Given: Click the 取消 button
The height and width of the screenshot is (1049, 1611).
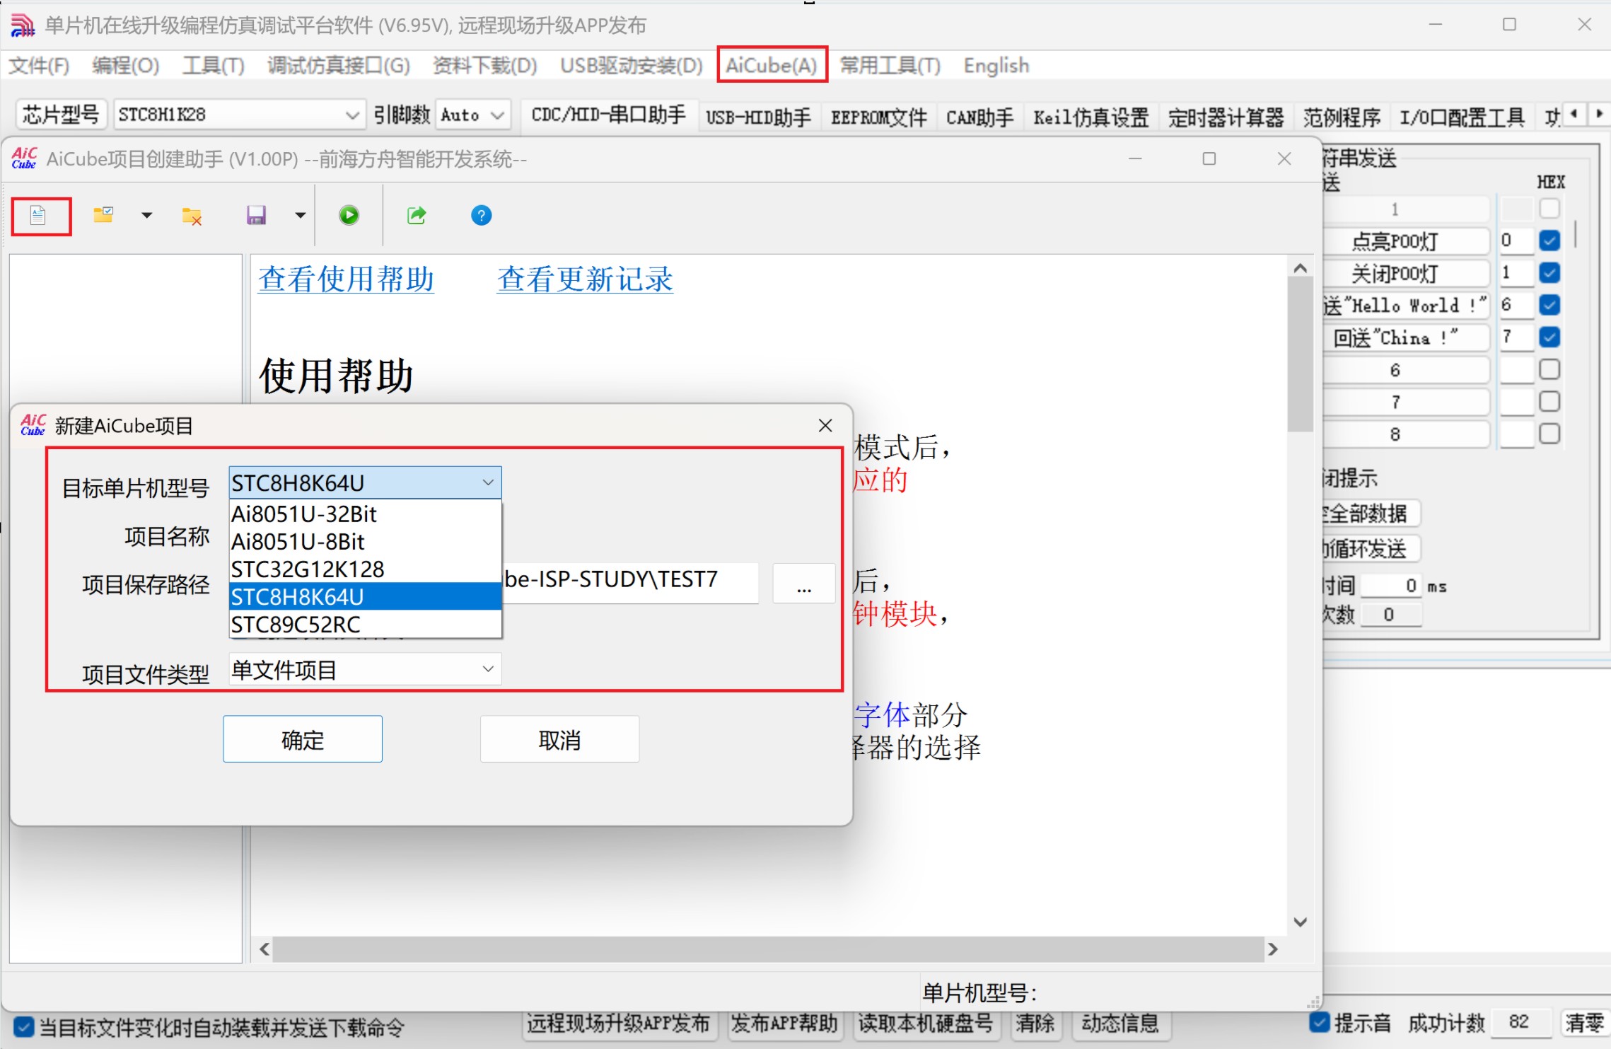Looking at the screenshot, I should pyautogui.click(x=559, y=739).
